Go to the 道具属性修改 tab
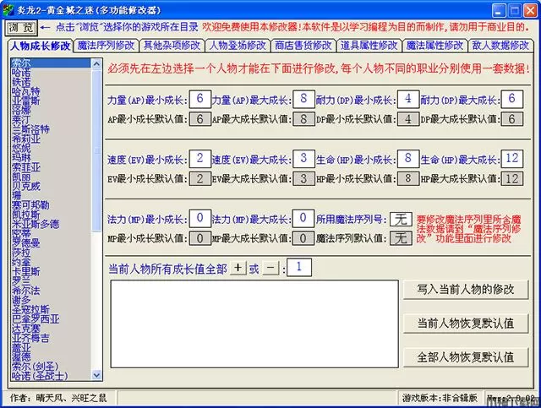 coord(369,45)
